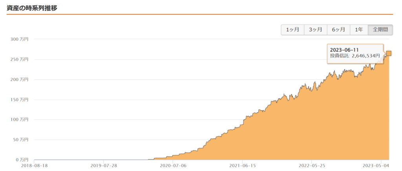
Task: Click the 2022-05-25 x-axis date label
Action: tap(311, 166)
